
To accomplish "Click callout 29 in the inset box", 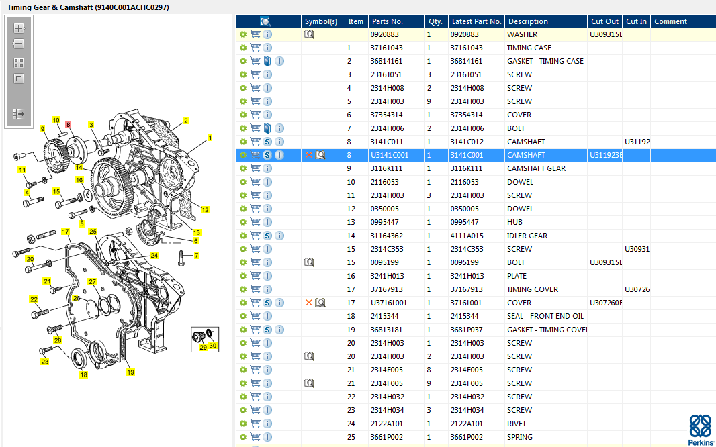I will (203, 348).
